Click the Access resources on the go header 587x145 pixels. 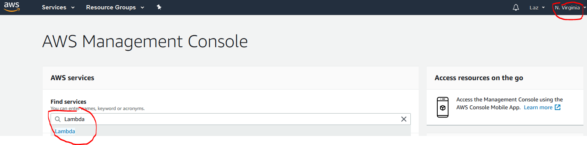pos(479,78)
